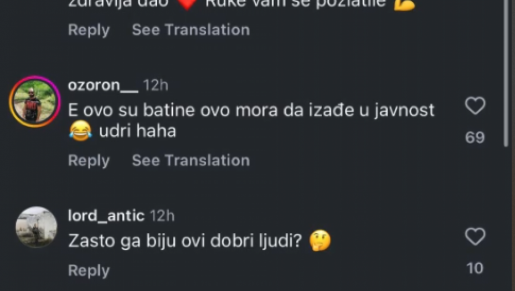Image resolution: width=515 pixels, height=291 pixels.
Task: Click the thinking face emoji in lord_antic comment
Action: [320, 241]
